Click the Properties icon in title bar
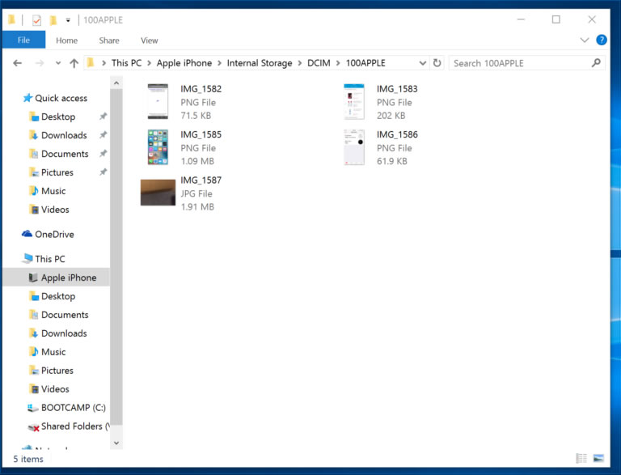The height and width of the screenshot is (475, 621). coord(36,19)
